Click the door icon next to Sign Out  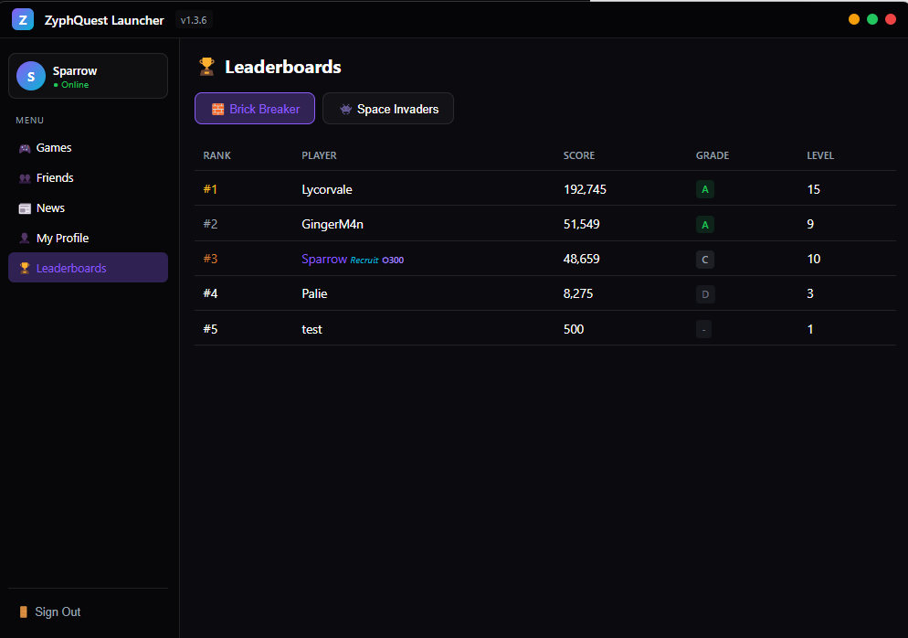pyautogui.click(x=25, y=611)
